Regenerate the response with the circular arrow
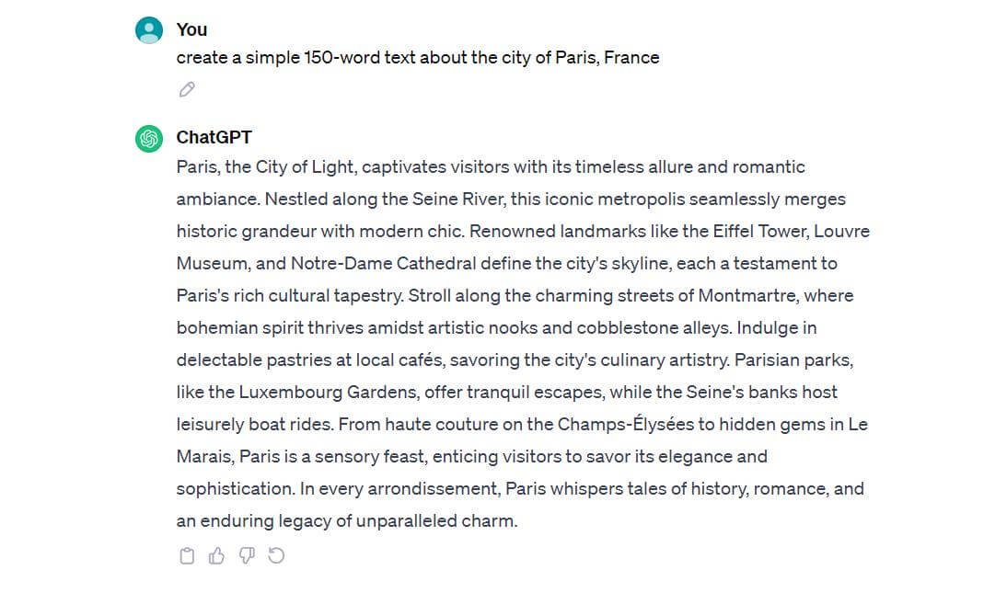This screenshot has width=1007, height=616. [276, 555]
